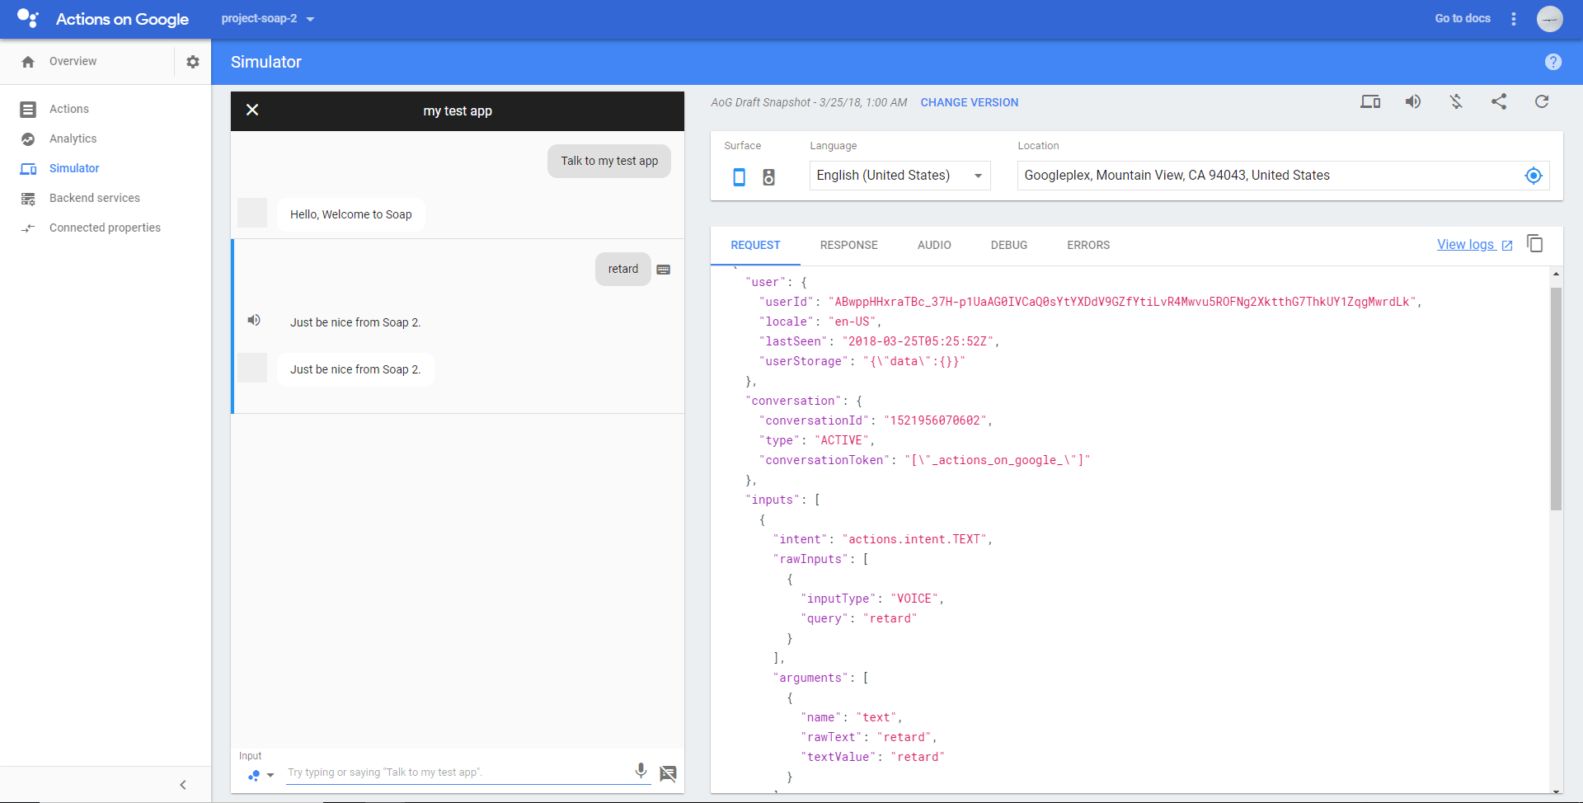This screenshot has height=803, width=1583.
Task: Click the actions.intent.TEXT intent value
Action: (x=914, y=539)
